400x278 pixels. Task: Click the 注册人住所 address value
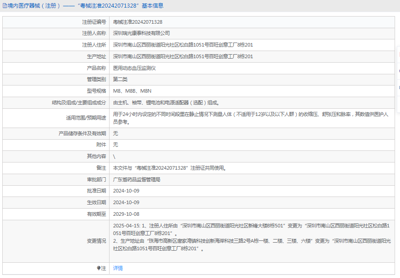[183, 45]
